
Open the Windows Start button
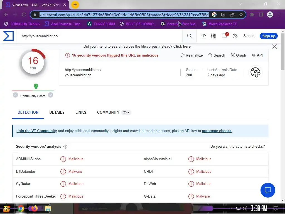[x=7, y=208]
